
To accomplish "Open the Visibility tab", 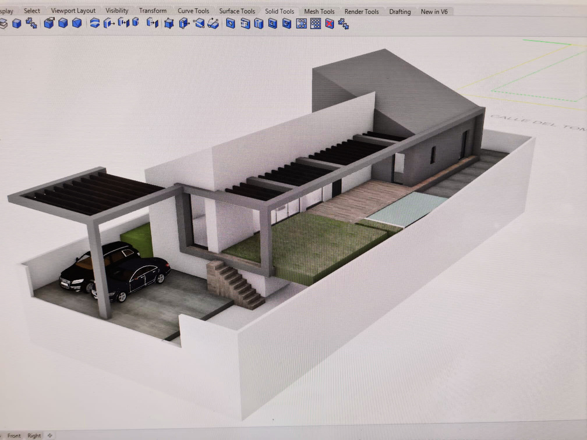I will tap(117, 10).
